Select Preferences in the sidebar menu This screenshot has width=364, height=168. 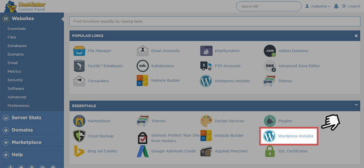(18, 105)
